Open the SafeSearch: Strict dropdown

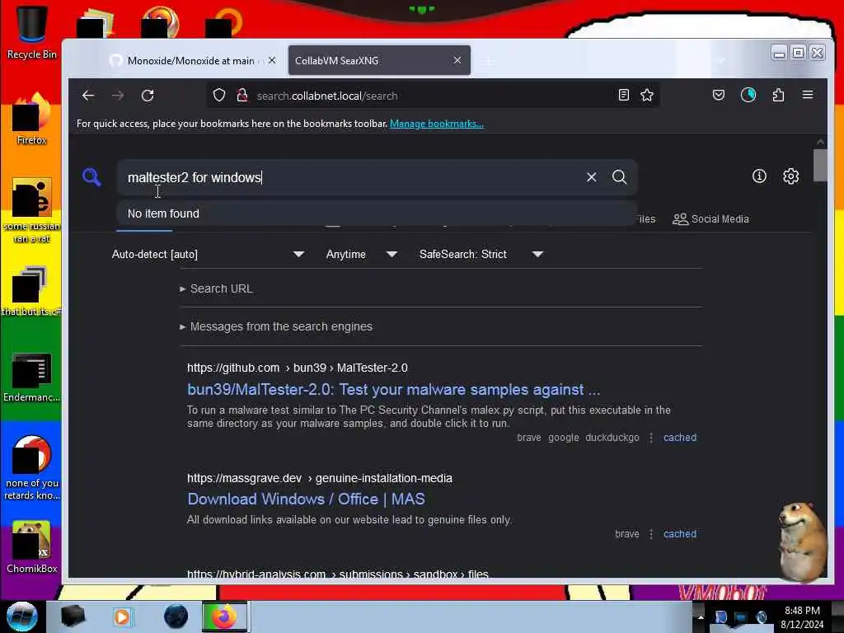481,254
